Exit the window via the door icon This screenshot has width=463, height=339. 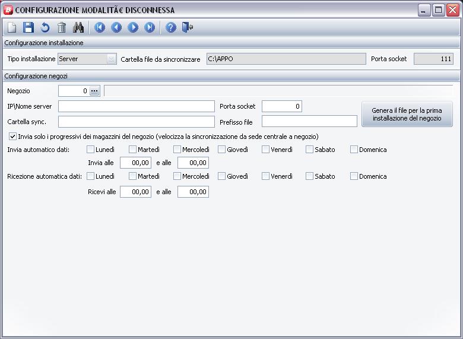[x=188, y=27]
